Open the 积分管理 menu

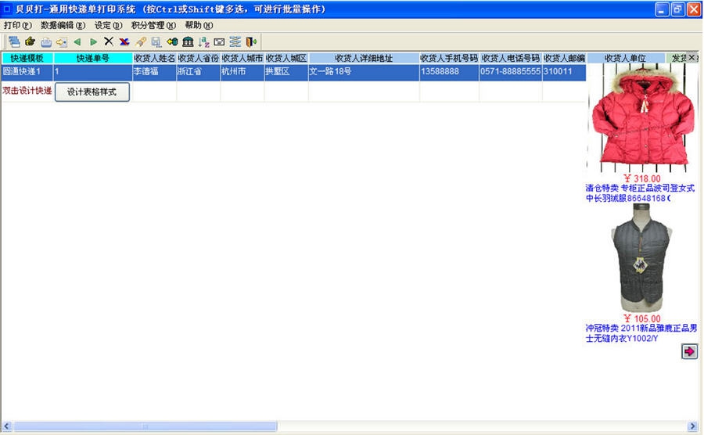tap(153, 26)
